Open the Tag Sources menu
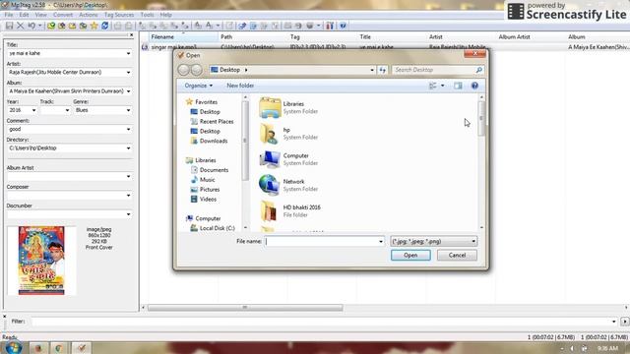Viewport: 630px width, 354px height. [119, 15]
